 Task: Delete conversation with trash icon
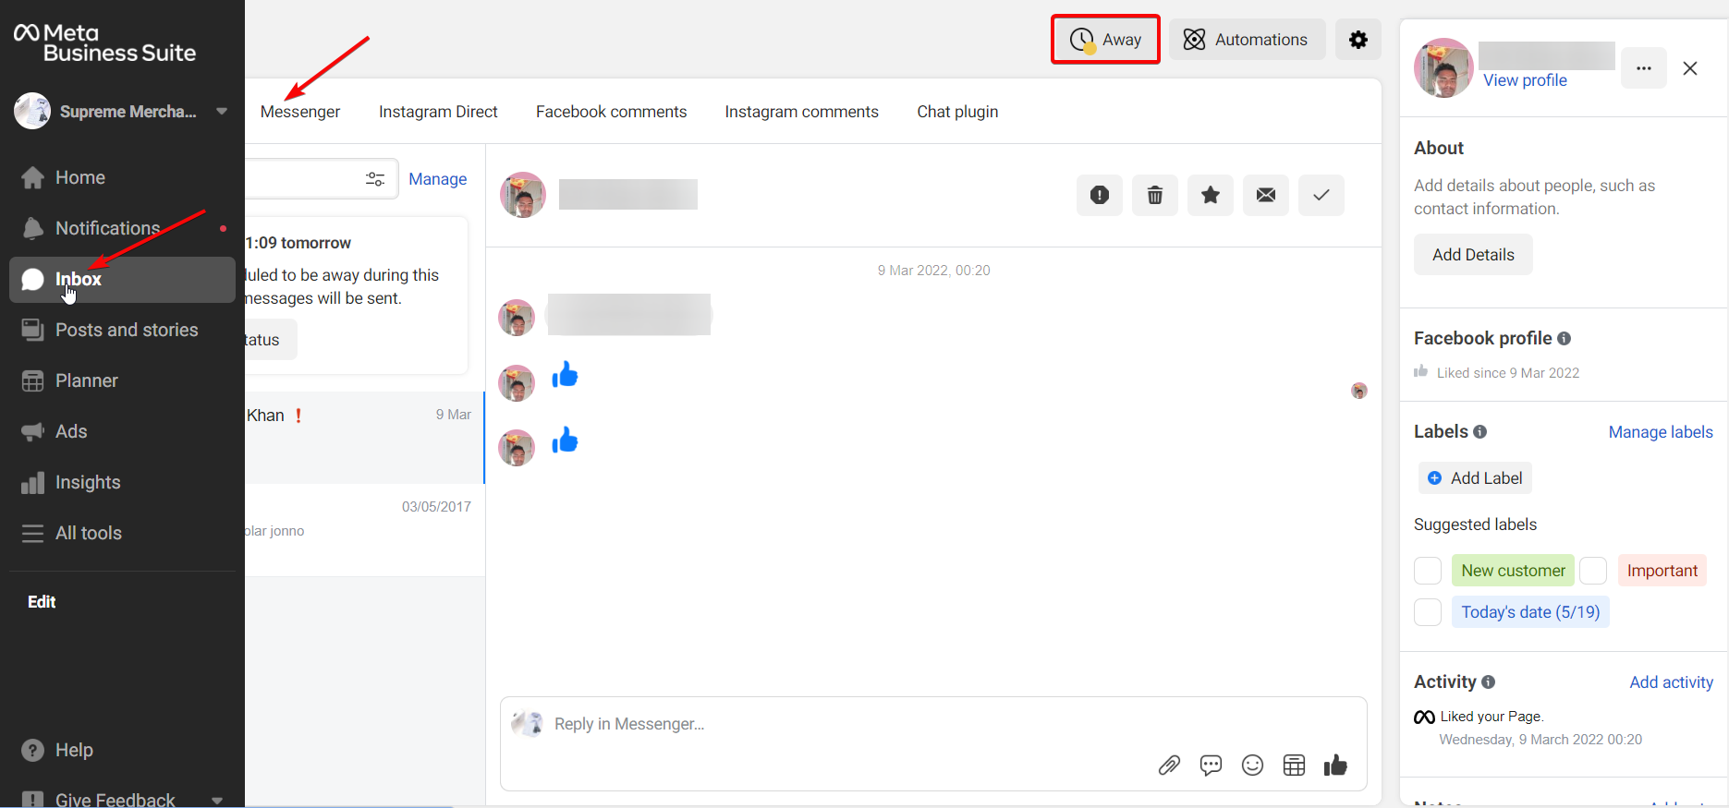[x=1154, y=195]
